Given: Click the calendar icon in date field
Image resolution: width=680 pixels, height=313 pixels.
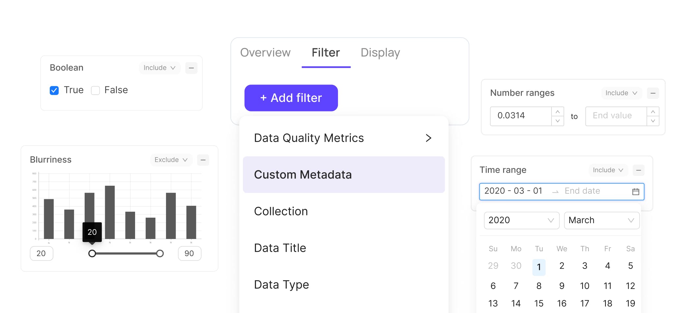Looking at the screenshot, I should coord(636,192).
